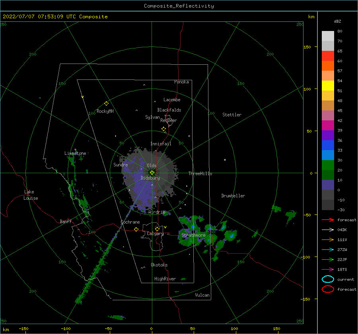
Task: Click the Lake Louise label
Action: point(31,195)
